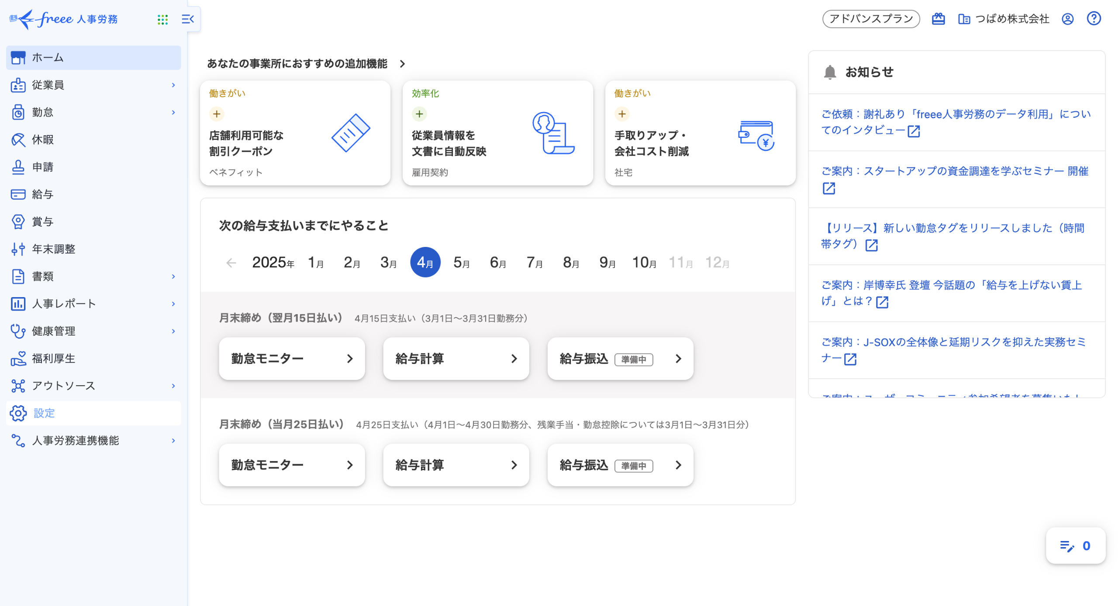Go to previous year with left arrow
The image size is (1118, 606).
pyautogui.click(x=231, y=263)
